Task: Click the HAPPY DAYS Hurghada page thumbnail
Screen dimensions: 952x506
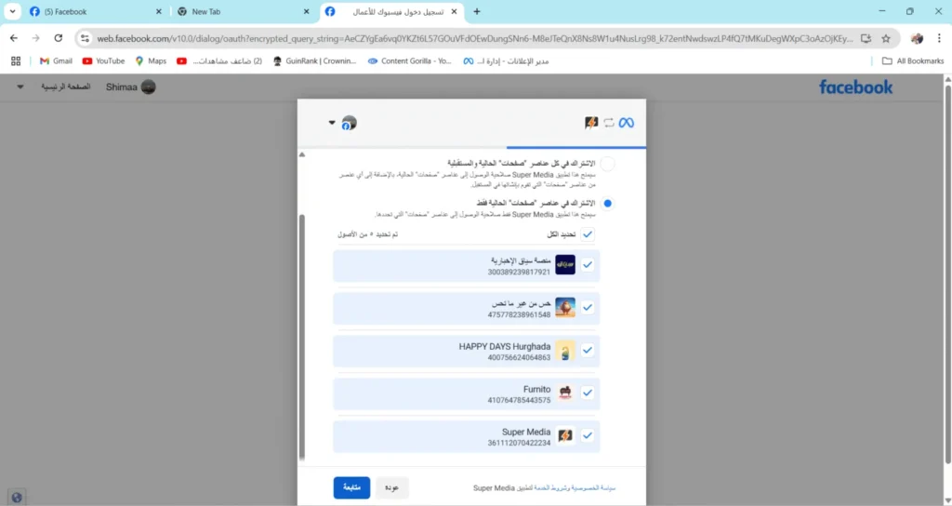Action: click(x=565, y=351)
